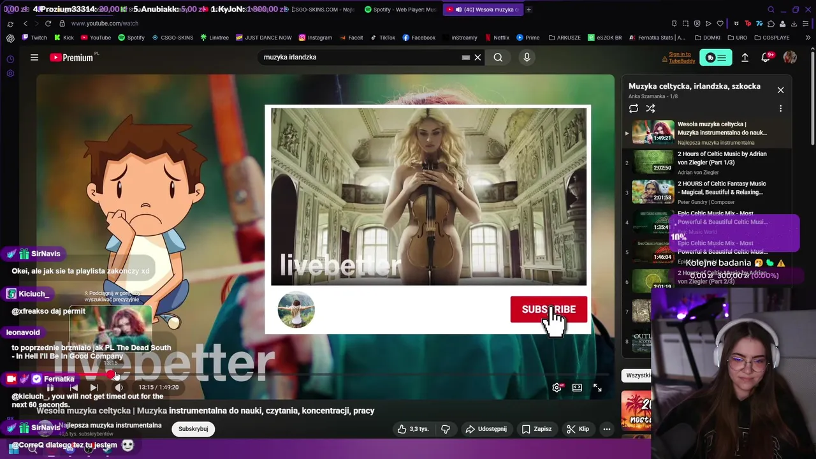Open Instagram bookmark
This screenshot has height=459, width=816.
pyautogui.click(x=316, y=38)
